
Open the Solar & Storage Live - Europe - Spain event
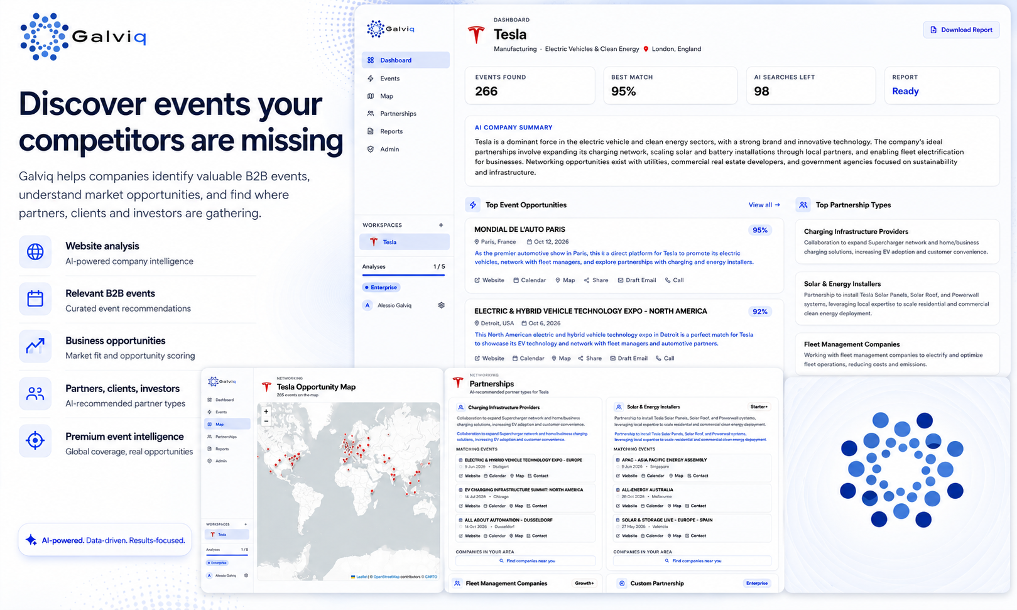pyautogui.click(x=692, y=528)
